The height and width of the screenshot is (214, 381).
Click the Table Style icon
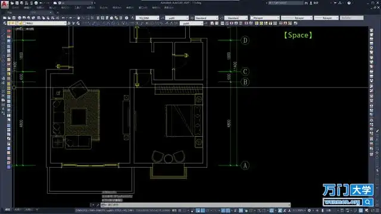[192, 18]
